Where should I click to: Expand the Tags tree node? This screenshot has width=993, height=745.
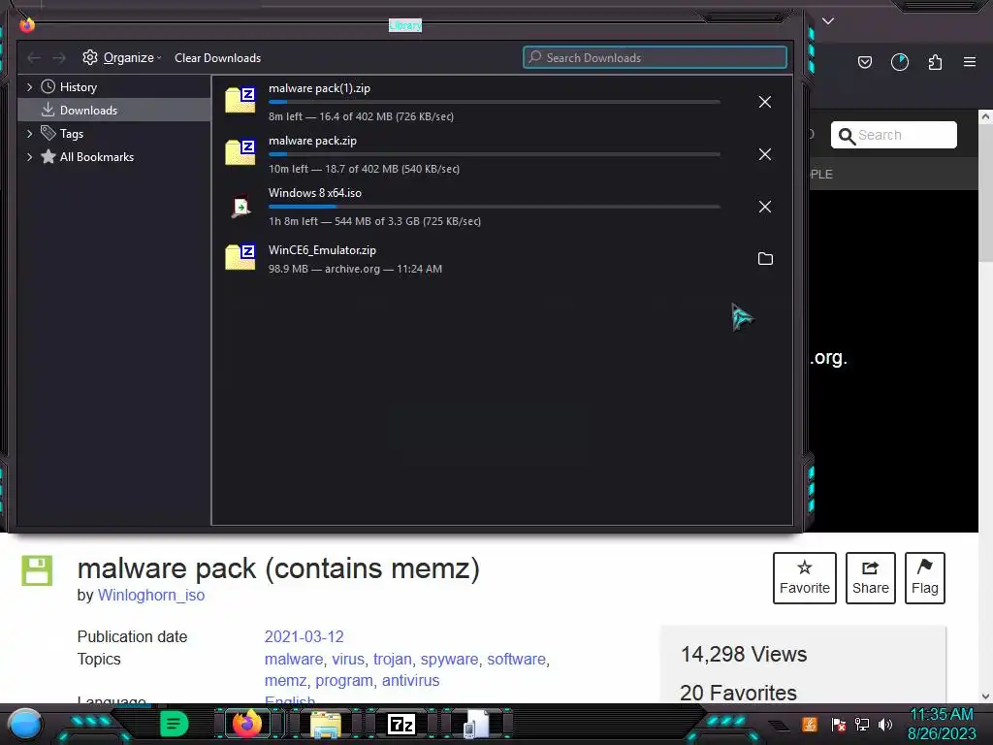29,134
